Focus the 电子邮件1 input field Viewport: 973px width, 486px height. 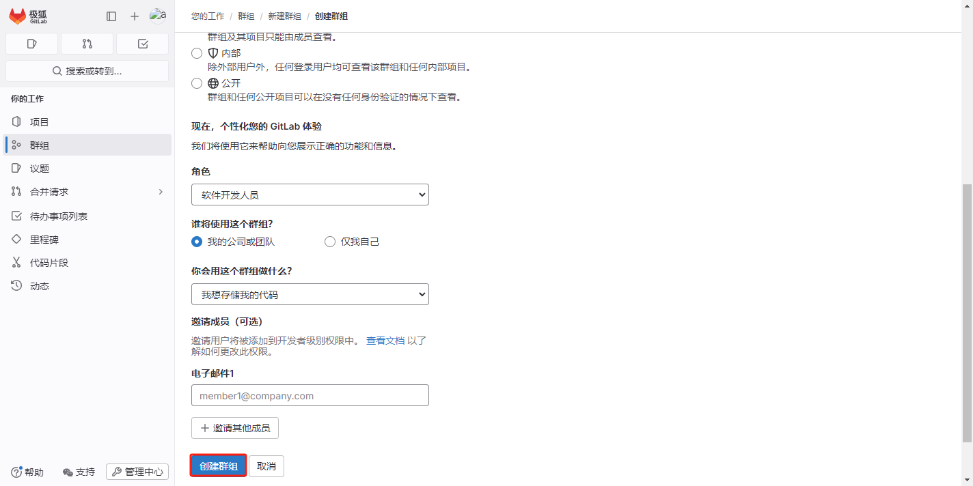[x=310, y=395]
